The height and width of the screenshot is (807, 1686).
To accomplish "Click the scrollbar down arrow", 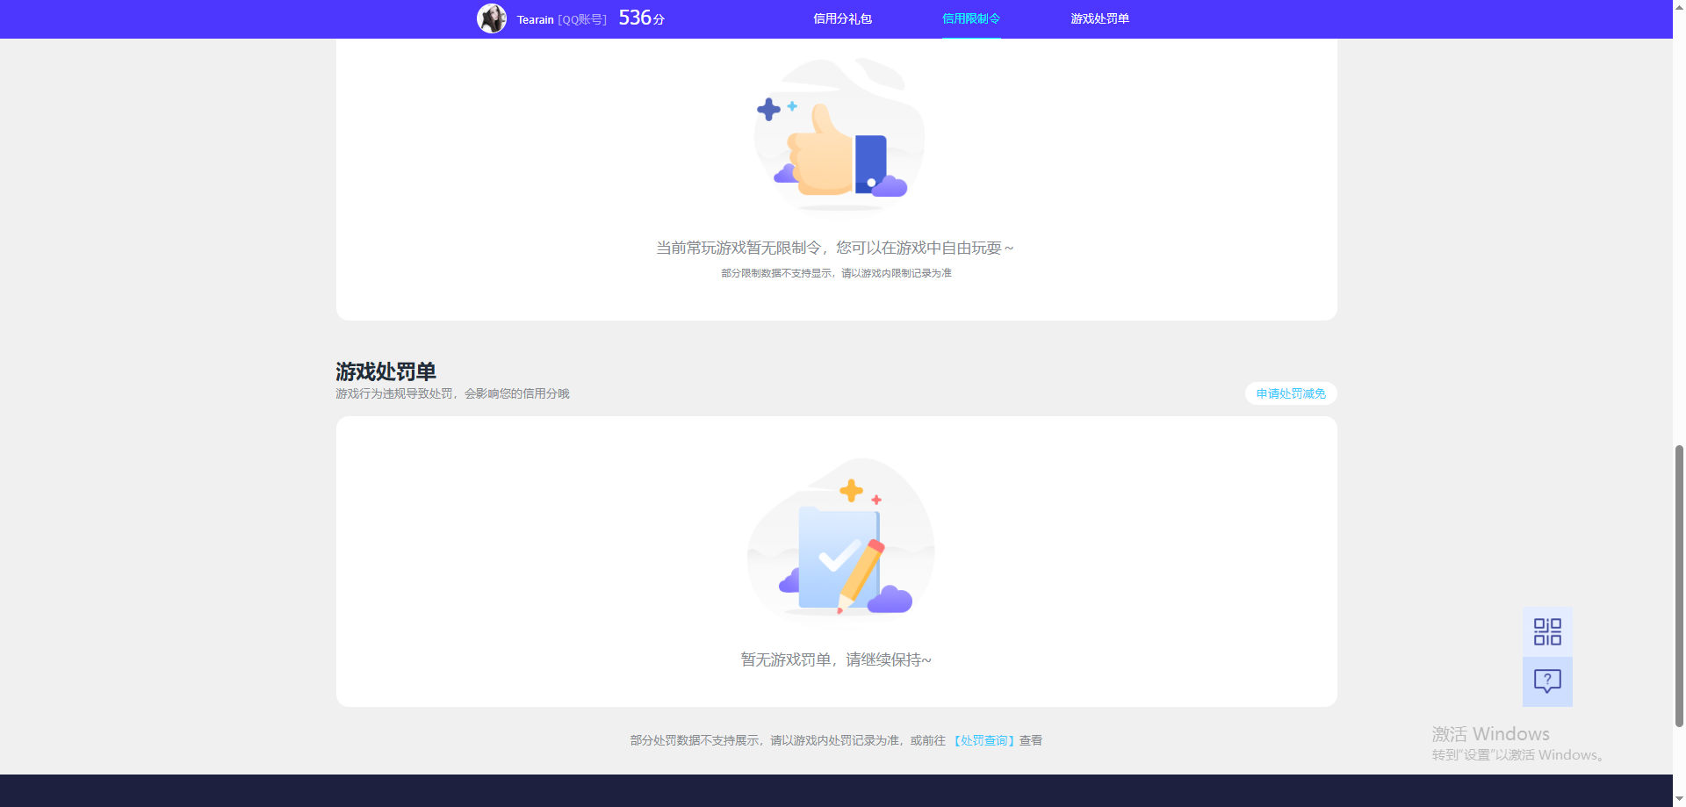I will coord(1679,799).
